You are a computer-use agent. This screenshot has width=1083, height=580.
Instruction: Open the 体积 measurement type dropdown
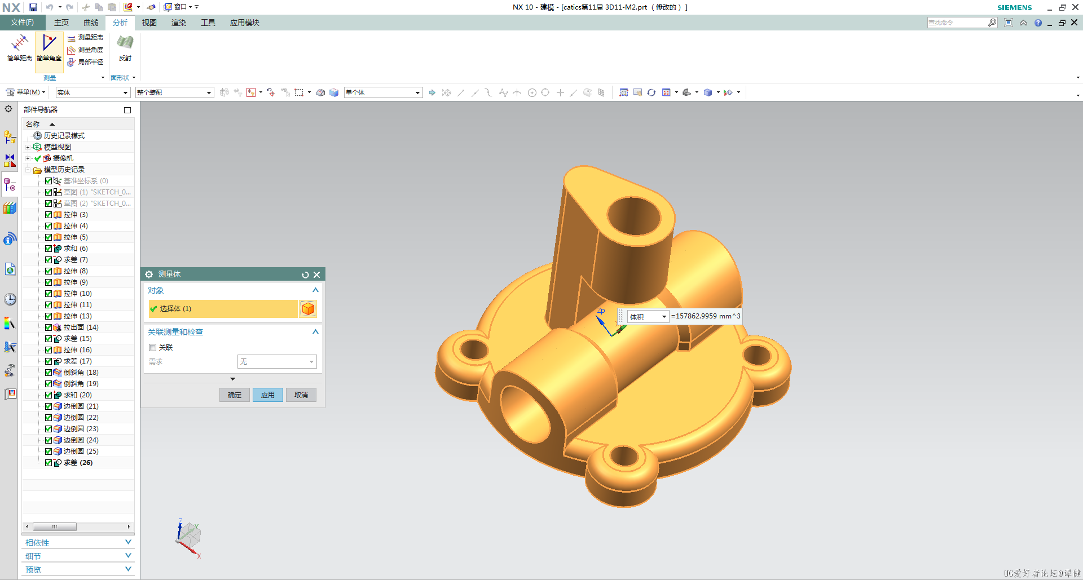click(648, 317)
